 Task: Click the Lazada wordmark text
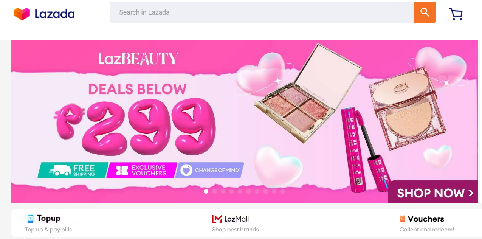[x=54, y=14]
